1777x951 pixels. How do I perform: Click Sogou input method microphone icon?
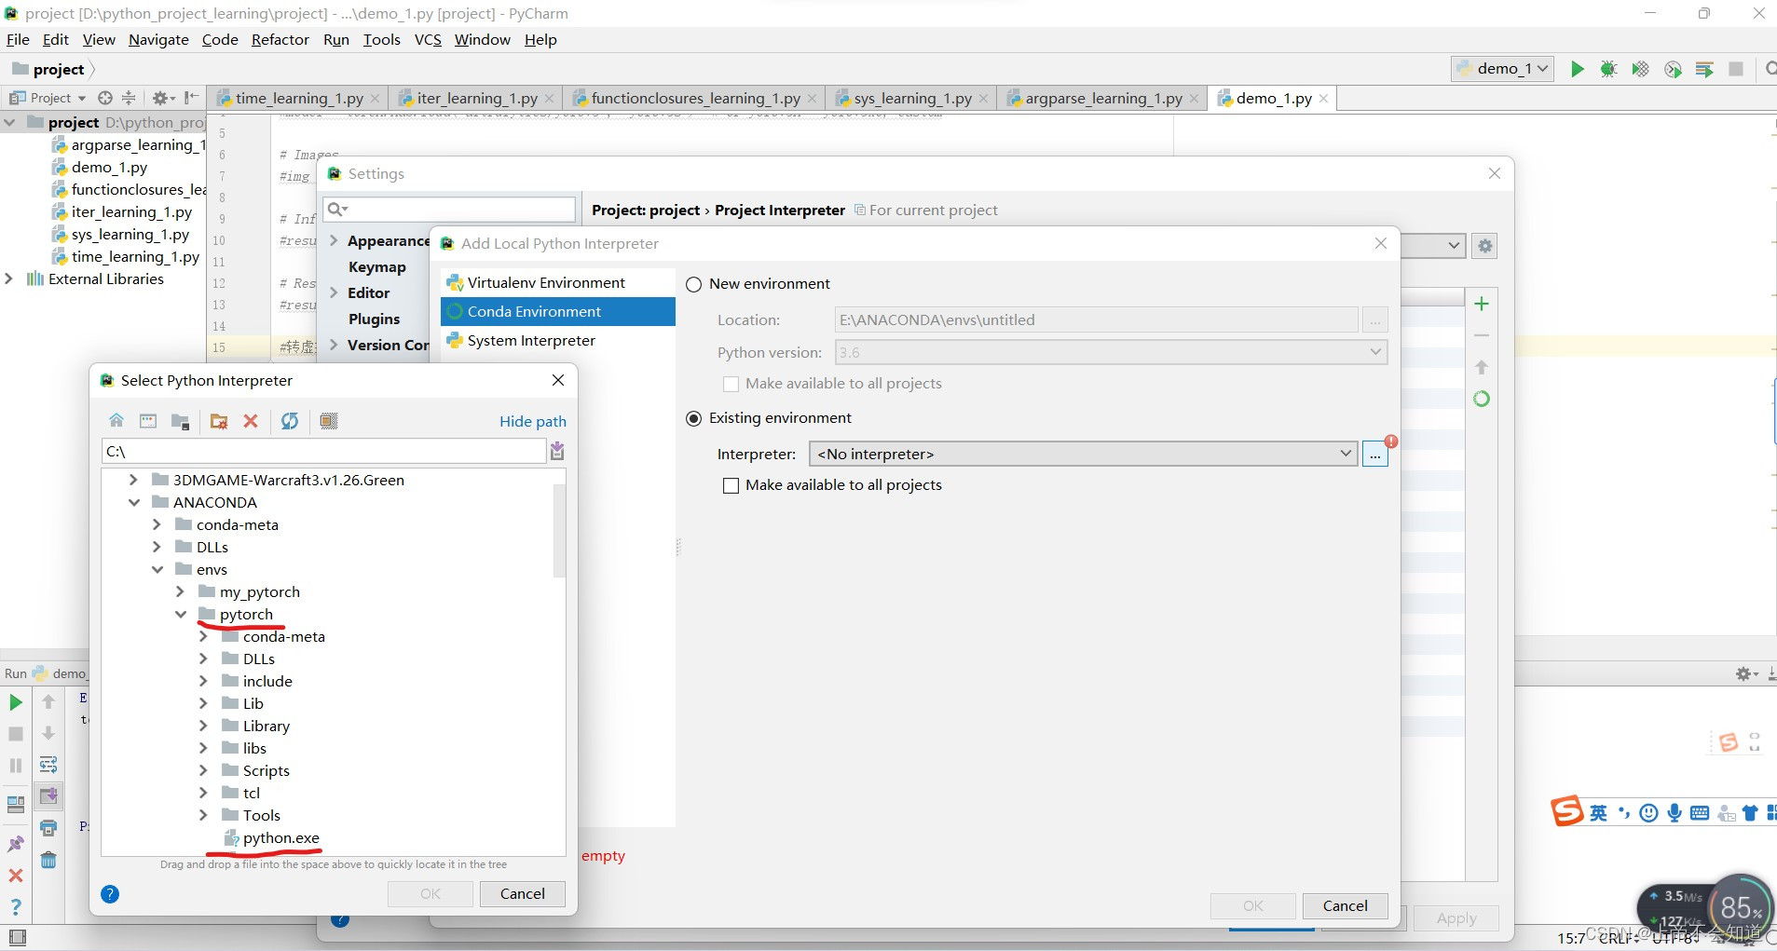(x=1674, y=813)
